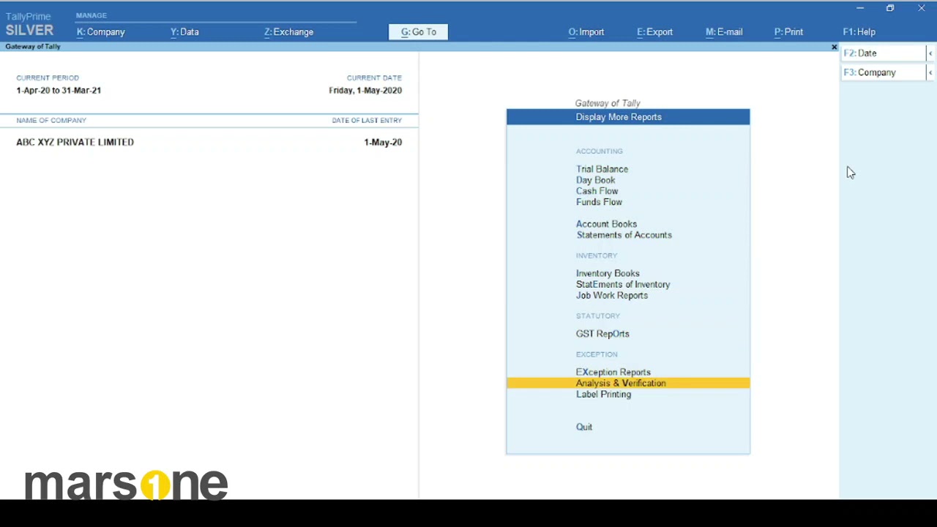Close the Gateway of Tally screen
937x527 pixels.
(x=834, y=47)
